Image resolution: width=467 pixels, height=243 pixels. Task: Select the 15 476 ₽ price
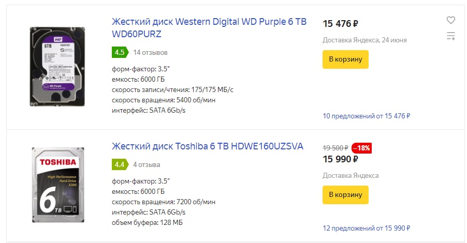tap(341, 23)
